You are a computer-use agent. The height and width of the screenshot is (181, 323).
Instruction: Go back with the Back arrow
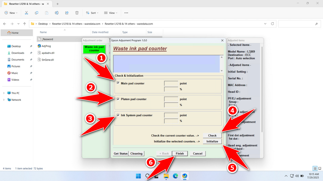[5, 24]
